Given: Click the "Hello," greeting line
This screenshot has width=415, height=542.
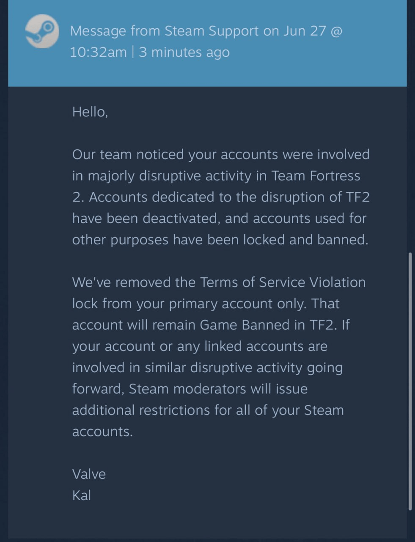Looking at the screenshot, I should coord(90,112).
